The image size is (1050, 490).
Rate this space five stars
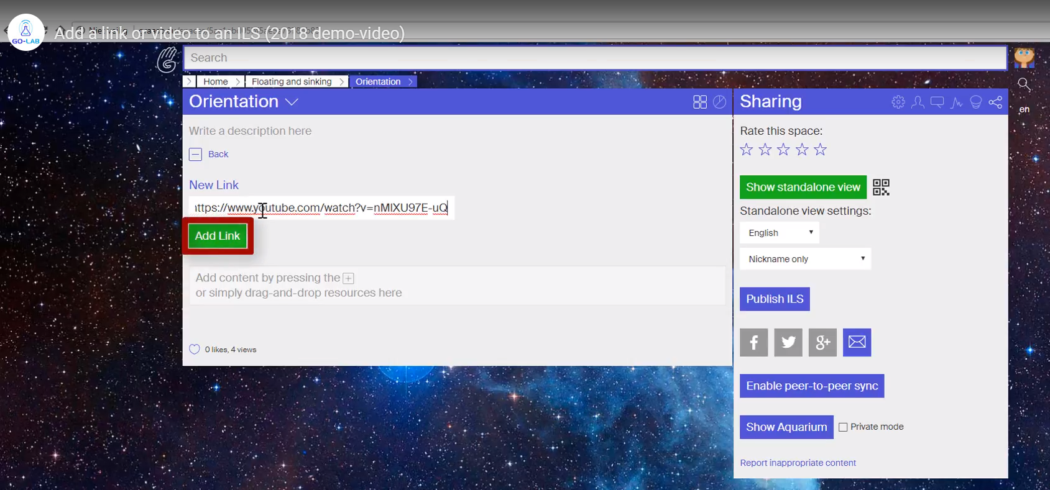[x=821, y=150]
